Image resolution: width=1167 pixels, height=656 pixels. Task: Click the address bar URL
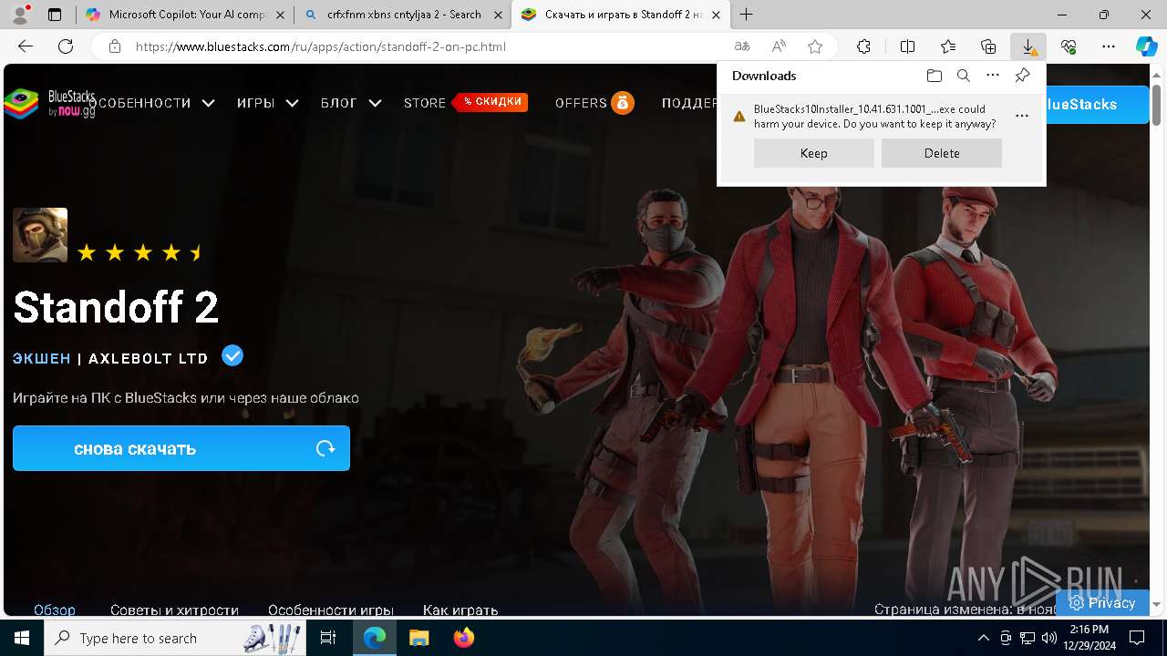click(321, 46)
